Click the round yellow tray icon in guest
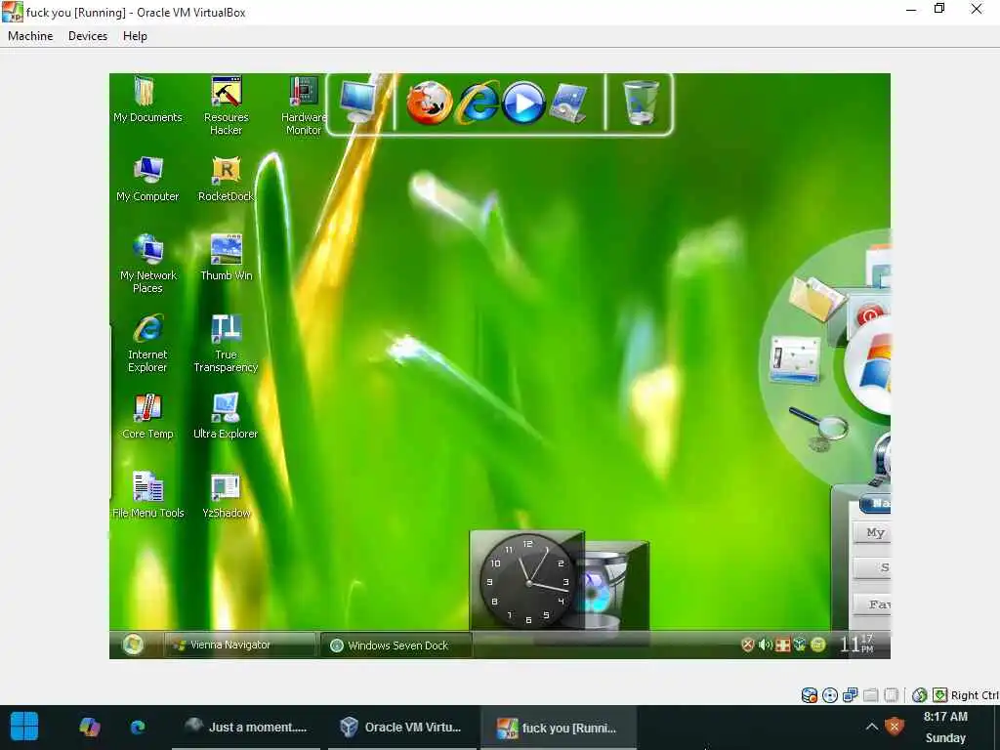The height and width of the screenshot is (750, 1000). click(x=817, y=645)
